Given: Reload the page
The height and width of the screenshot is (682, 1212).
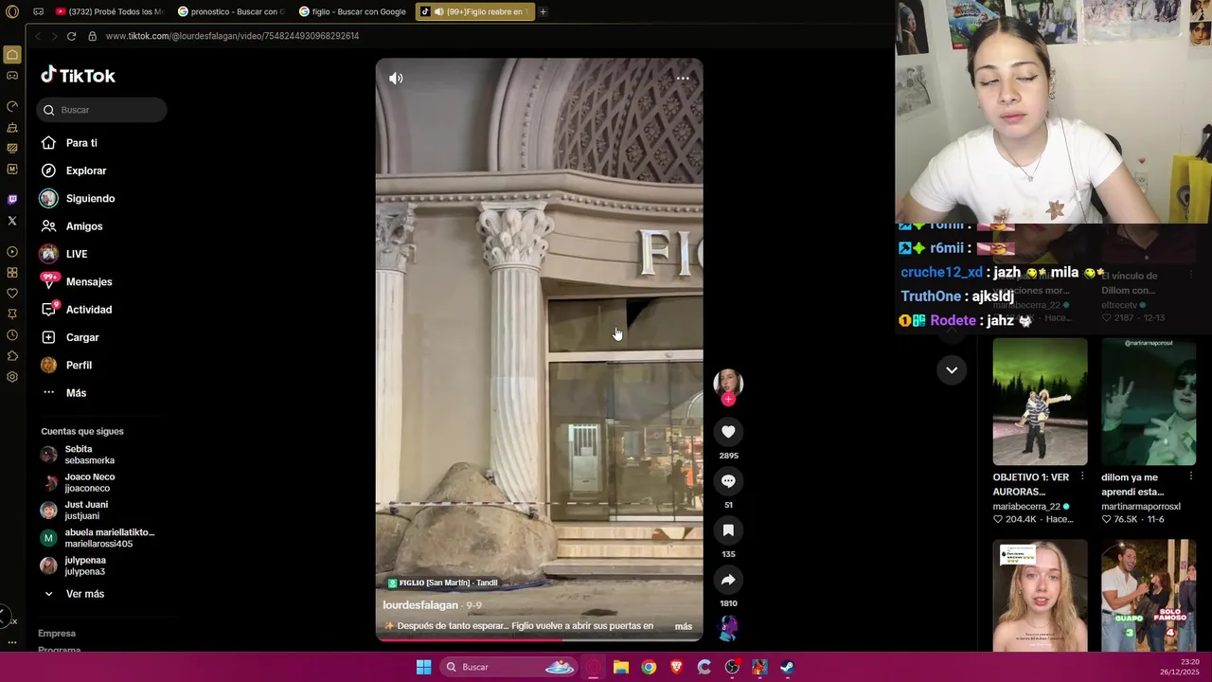Looking at the screenshot, I should [x=71, y=36].
